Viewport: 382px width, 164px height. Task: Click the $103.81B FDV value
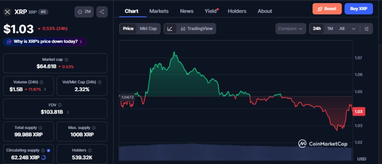(x=52, y=112)
